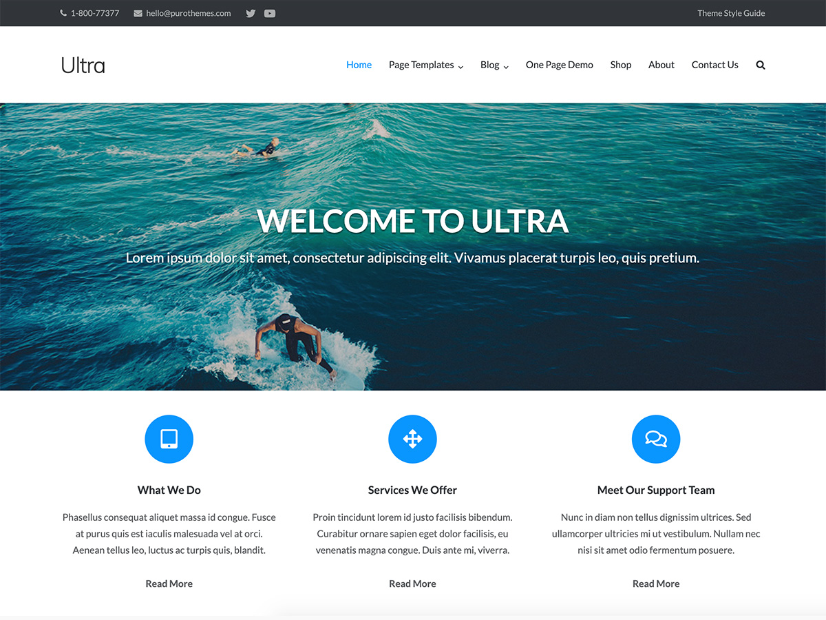Screen dimensions: 826x620
Task: Open the Contact Us page
Action: [714, 65]
